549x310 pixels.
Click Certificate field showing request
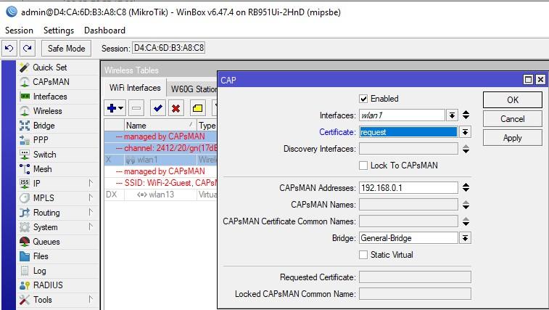[408, 132]
